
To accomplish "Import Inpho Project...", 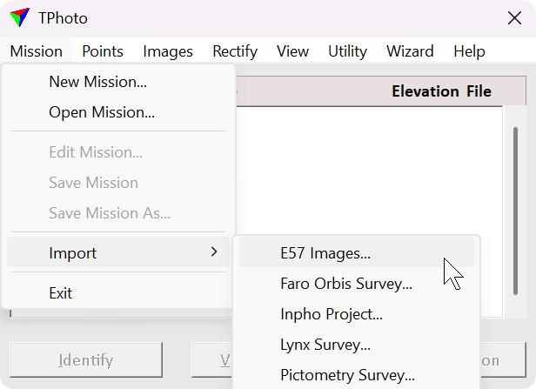I will point(356,314).
